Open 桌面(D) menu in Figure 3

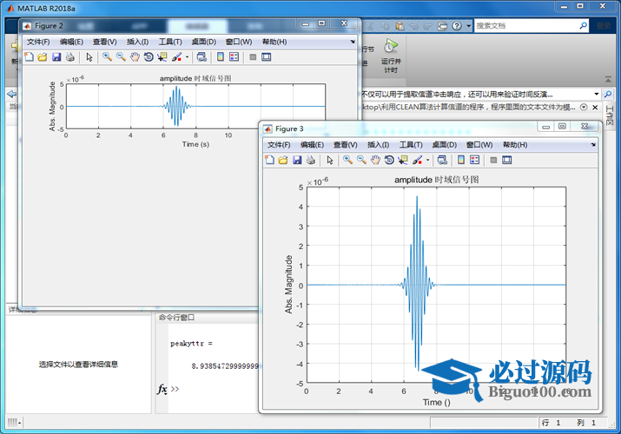(445, 145)
